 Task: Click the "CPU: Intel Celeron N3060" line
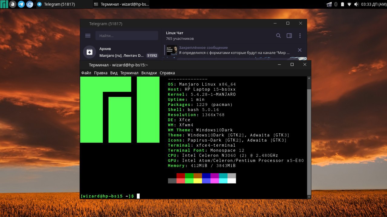[223, 155]
